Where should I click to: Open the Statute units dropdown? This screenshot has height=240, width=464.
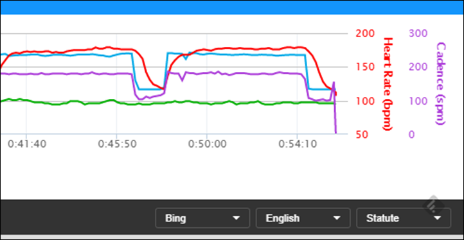404,218
